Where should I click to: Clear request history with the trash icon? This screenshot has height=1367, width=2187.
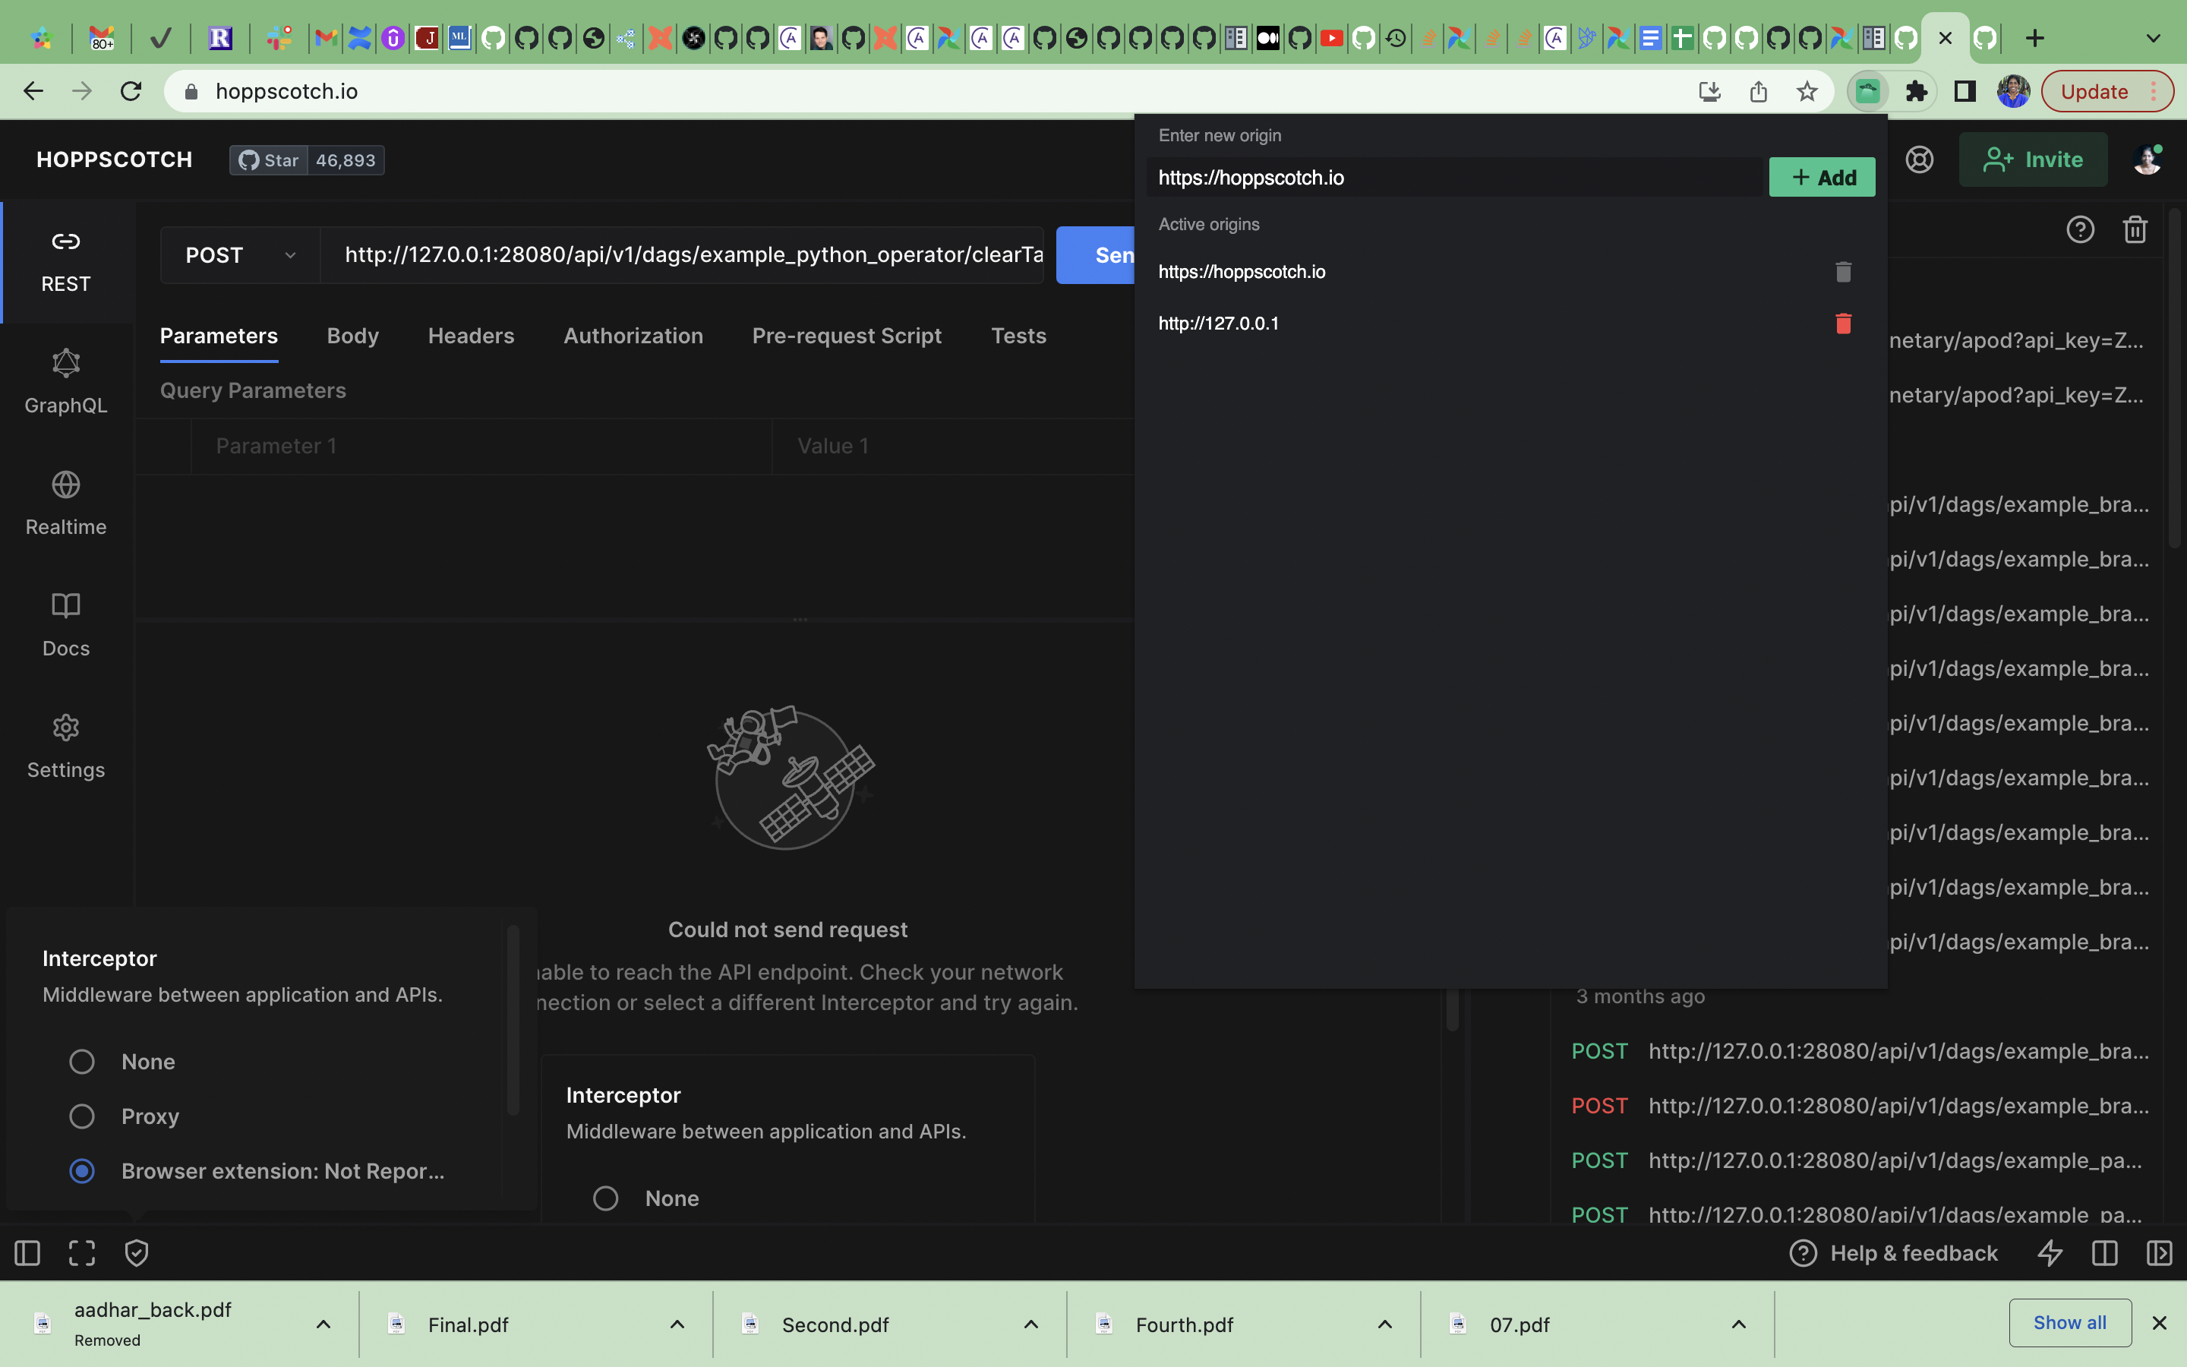pos(2135,229)
